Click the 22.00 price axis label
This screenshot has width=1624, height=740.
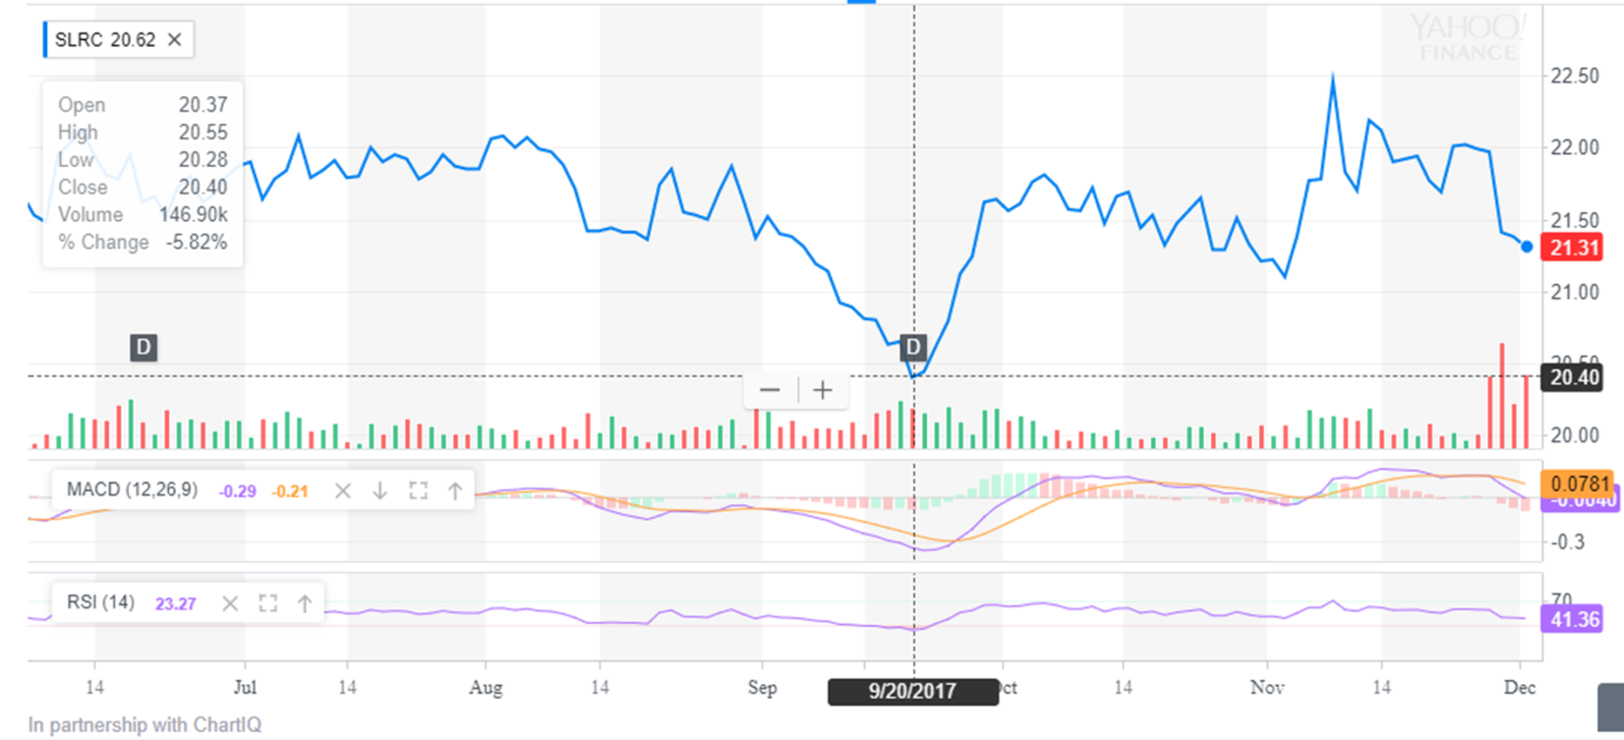(x=1575, y=147)
